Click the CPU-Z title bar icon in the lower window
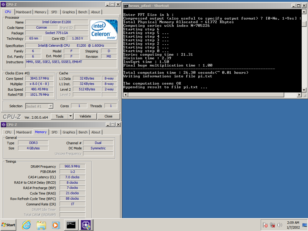Image resolution: width=308 pixels, height=231 pixels. point(3,125)
